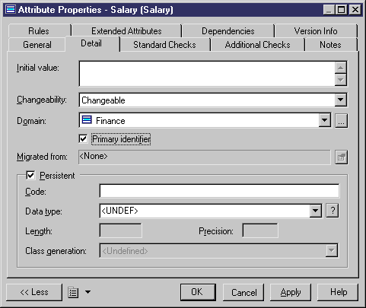This screenshot has height=308, width=366.
Task: Open the Standard Checks tab
Action: (164, 45)
